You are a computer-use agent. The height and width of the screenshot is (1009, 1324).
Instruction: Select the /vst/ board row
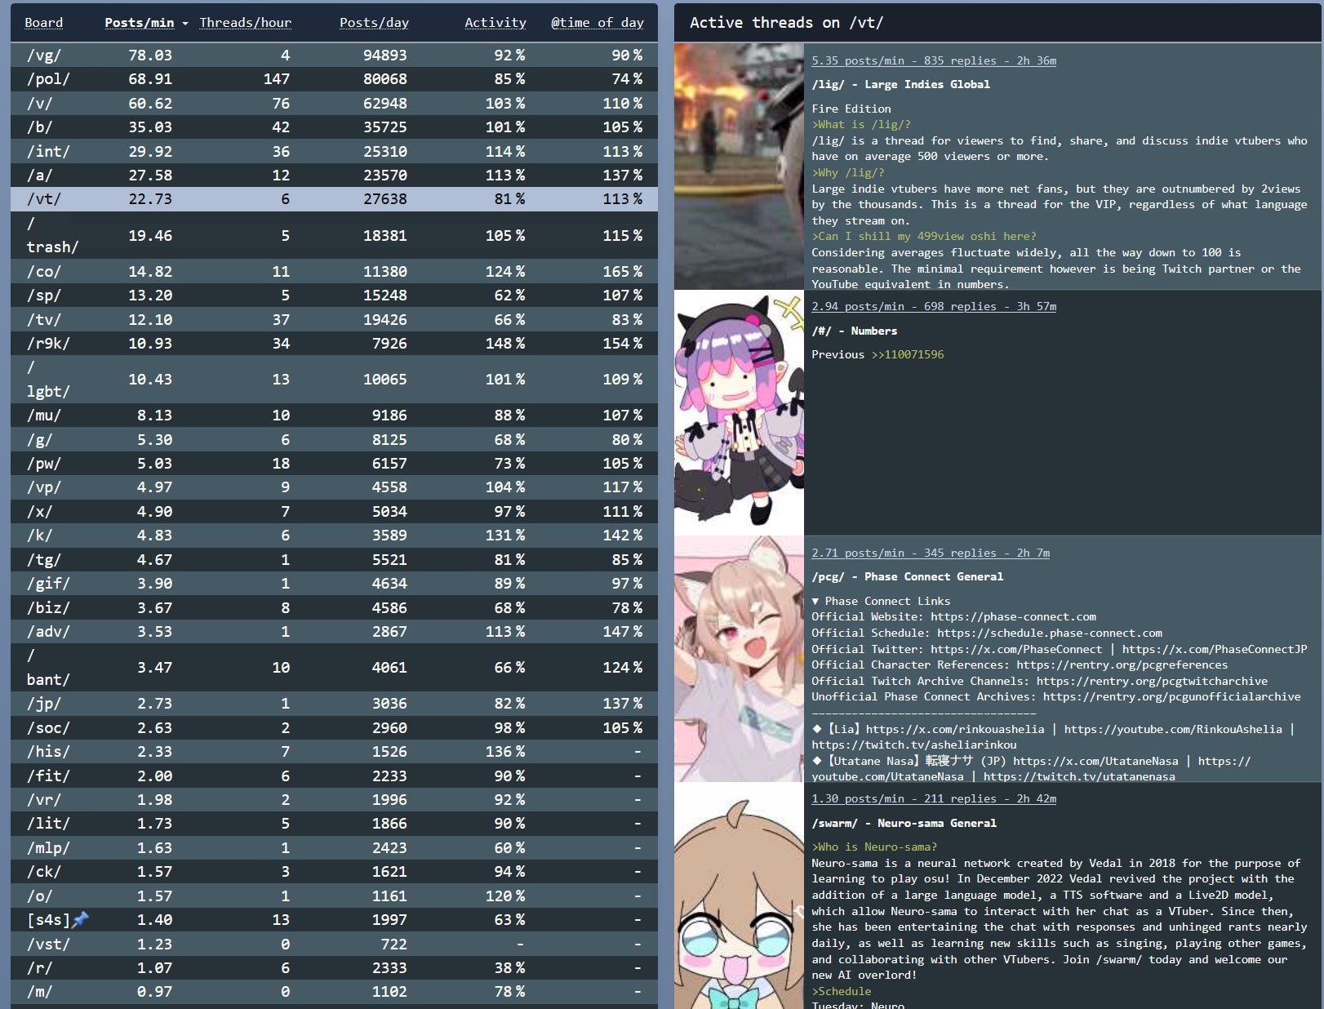(x=334, y=944)
